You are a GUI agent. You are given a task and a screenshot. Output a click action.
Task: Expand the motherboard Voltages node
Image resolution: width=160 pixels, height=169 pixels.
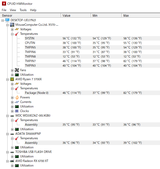[12, 30]
